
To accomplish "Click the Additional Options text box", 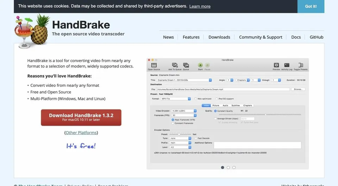I will point(257,145).
